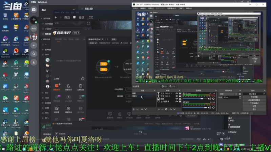The height and width of the screenshot is (152, 271).
Task: Collapse the text channel category arrow
Action: point(42,19)
